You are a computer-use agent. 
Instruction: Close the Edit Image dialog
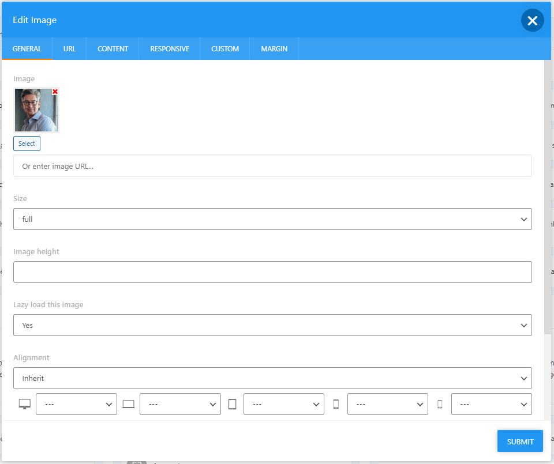click(x=533, y=21)
